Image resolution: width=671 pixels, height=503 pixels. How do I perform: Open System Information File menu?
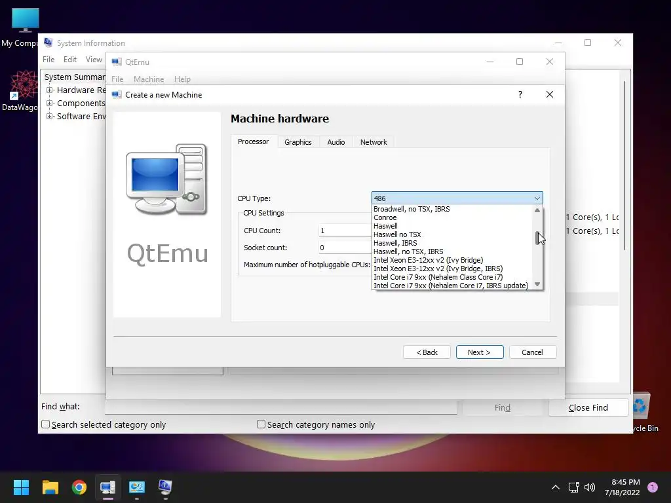(48, 60)
